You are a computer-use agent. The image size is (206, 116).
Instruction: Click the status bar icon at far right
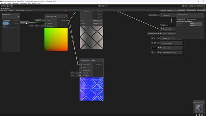tap(205, 115)
